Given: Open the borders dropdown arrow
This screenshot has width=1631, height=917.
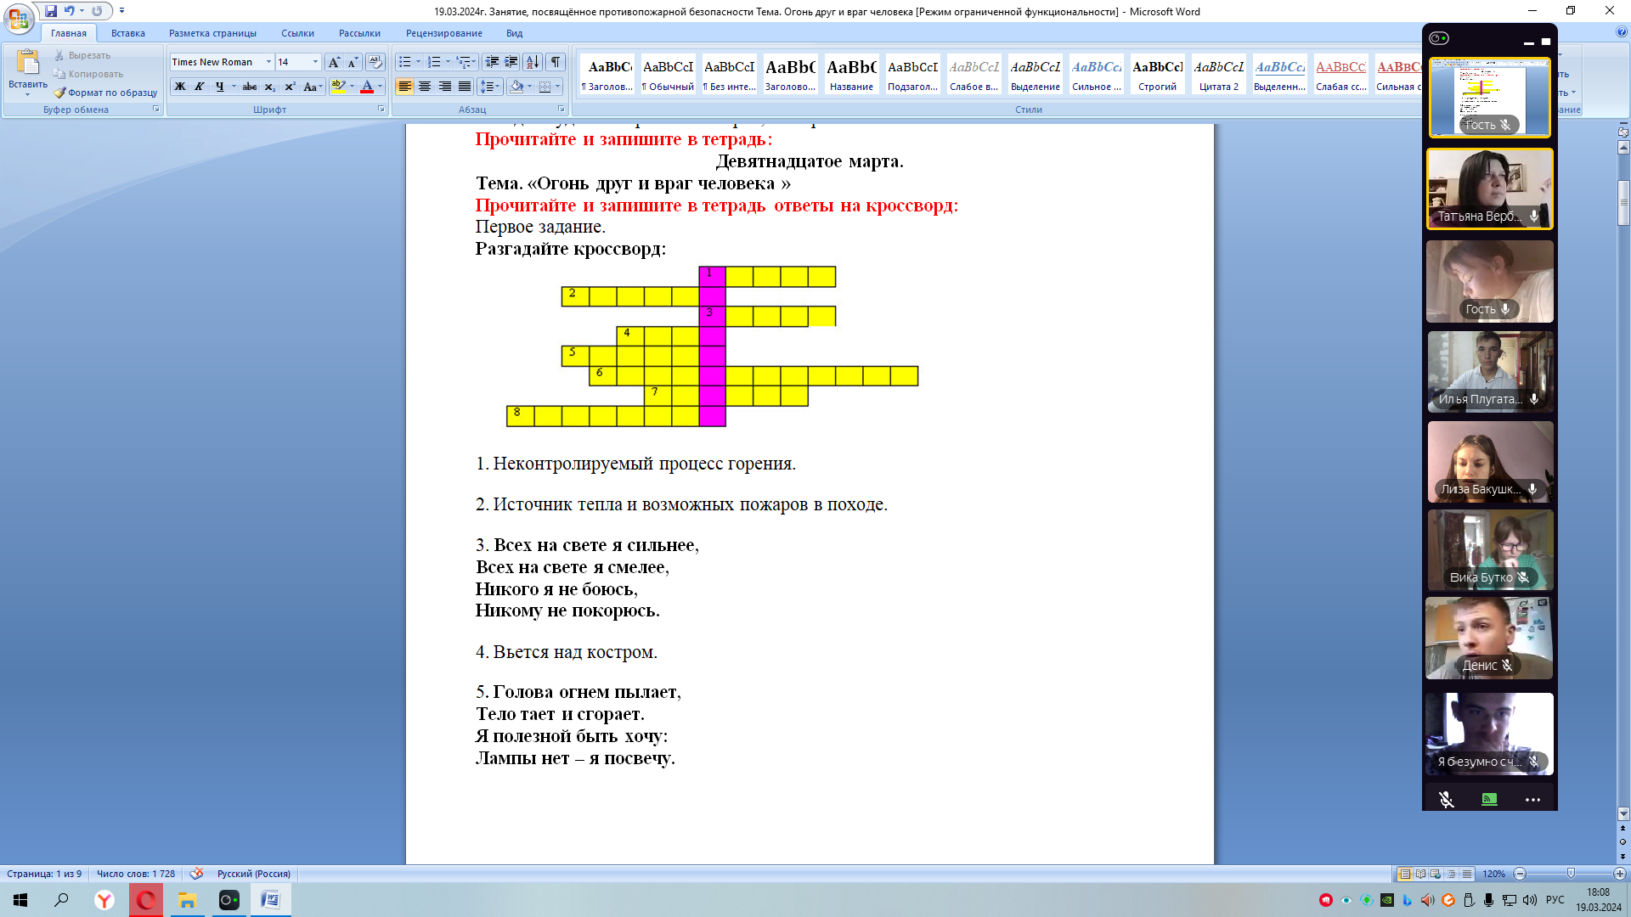Looking at the screenshot, I should [x=558, y=87].
